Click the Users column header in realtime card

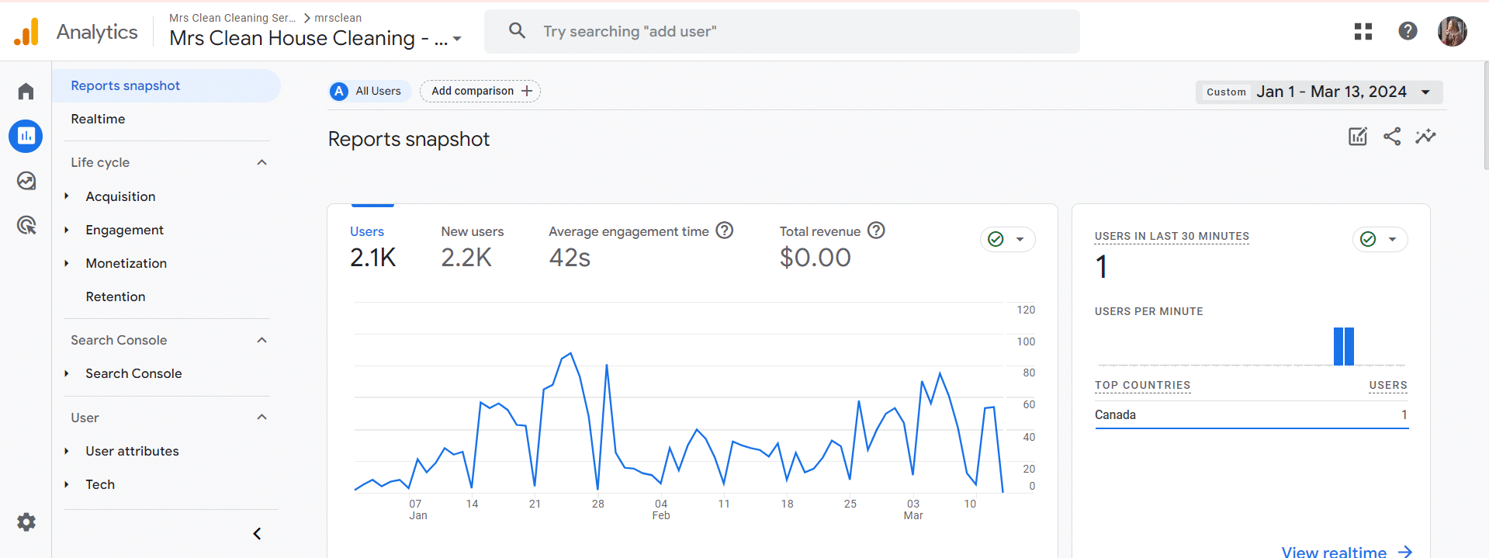(1388, 385)
